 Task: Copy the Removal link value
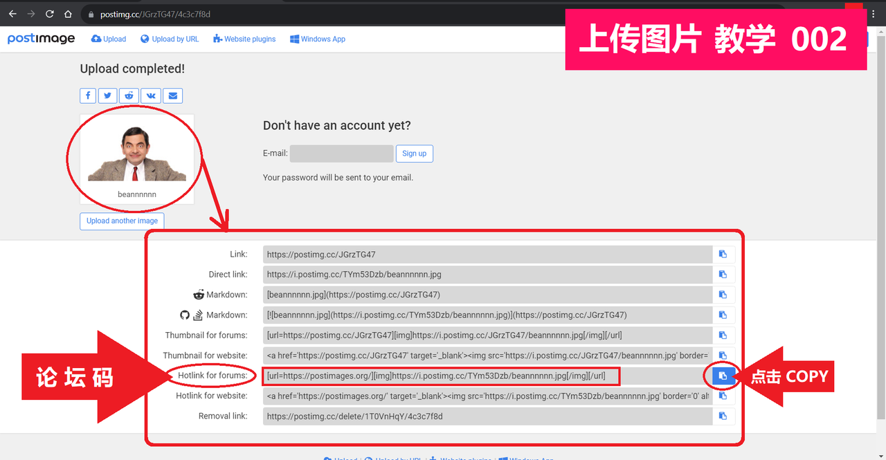[723, 416]
